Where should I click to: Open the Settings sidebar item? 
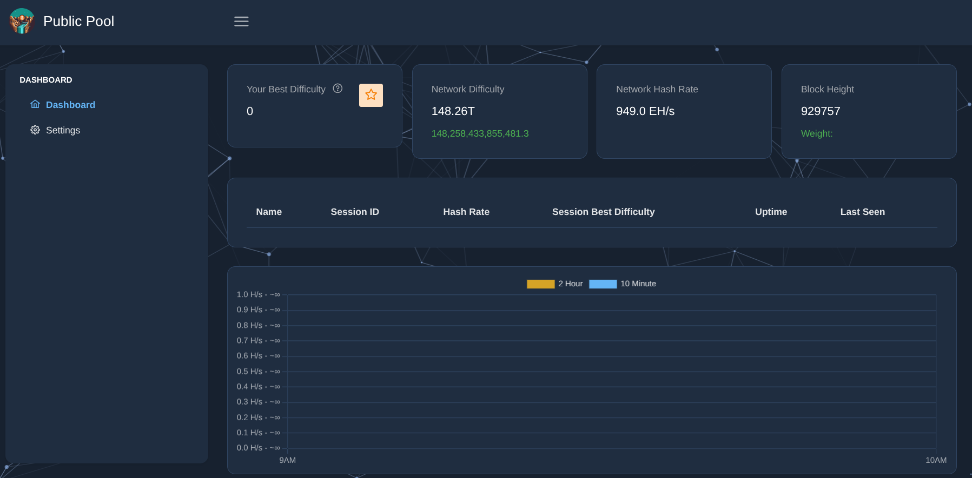coord(63,130)
